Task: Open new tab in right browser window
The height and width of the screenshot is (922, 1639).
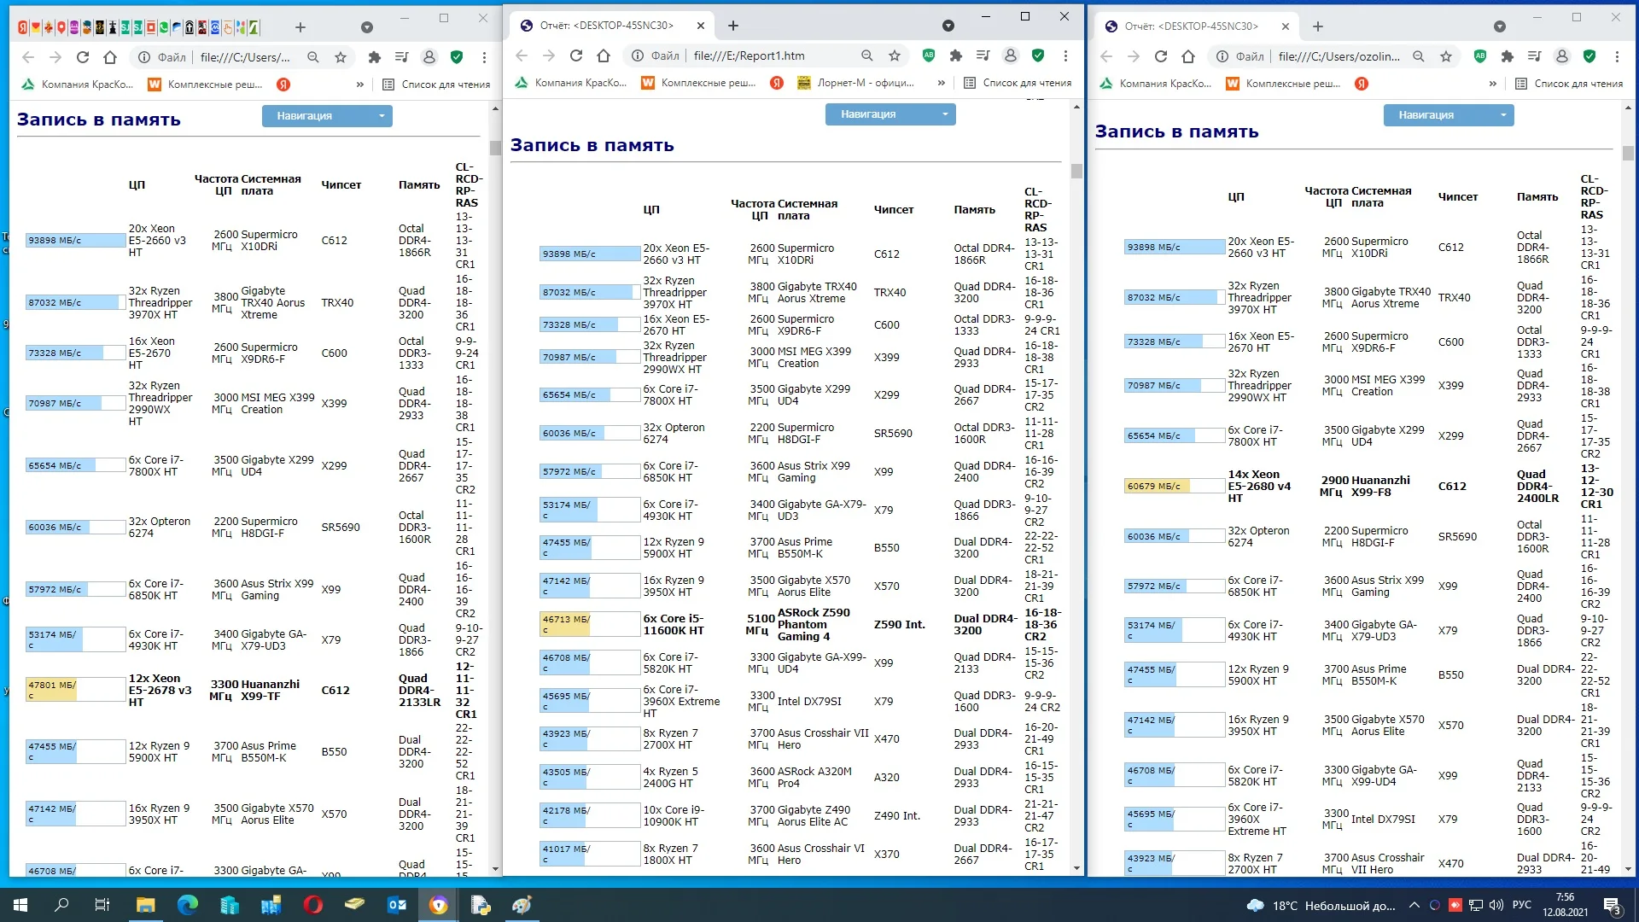Action: click(x=1318, y=26)
